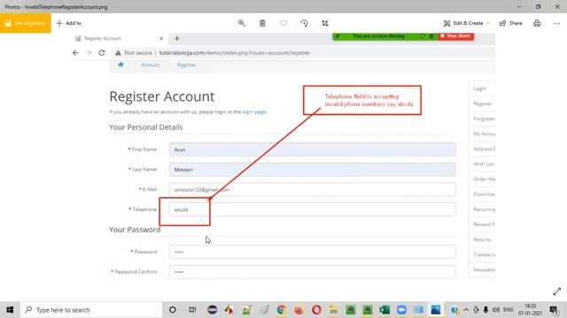Open See all photos in Photos
Image resolution: width=567 pixels, height=318 pixels.
coord(26,23)
